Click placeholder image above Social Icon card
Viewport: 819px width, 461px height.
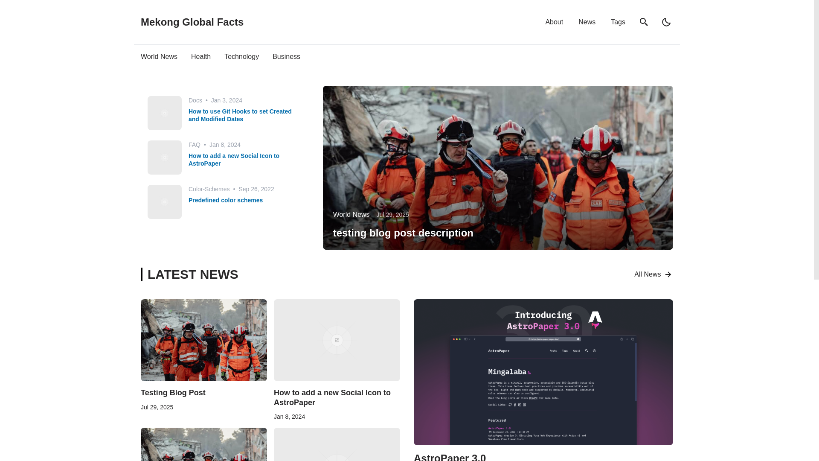pos(337,340)
